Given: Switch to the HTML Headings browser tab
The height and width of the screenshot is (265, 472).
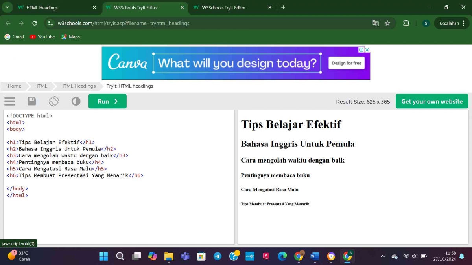Looking at the screenshot, I should pos(57,7).
